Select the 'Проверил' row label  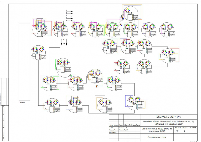click(113, 133)
